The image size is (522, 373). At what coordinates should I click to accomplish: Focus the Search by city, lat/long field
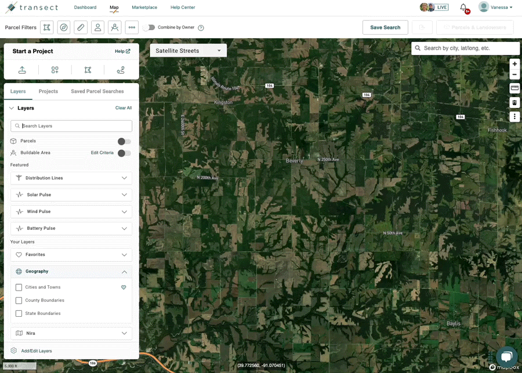465,48
